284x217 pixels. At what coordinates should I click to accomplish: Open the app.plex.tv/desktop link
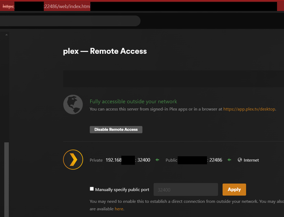(x=249, y=109)
